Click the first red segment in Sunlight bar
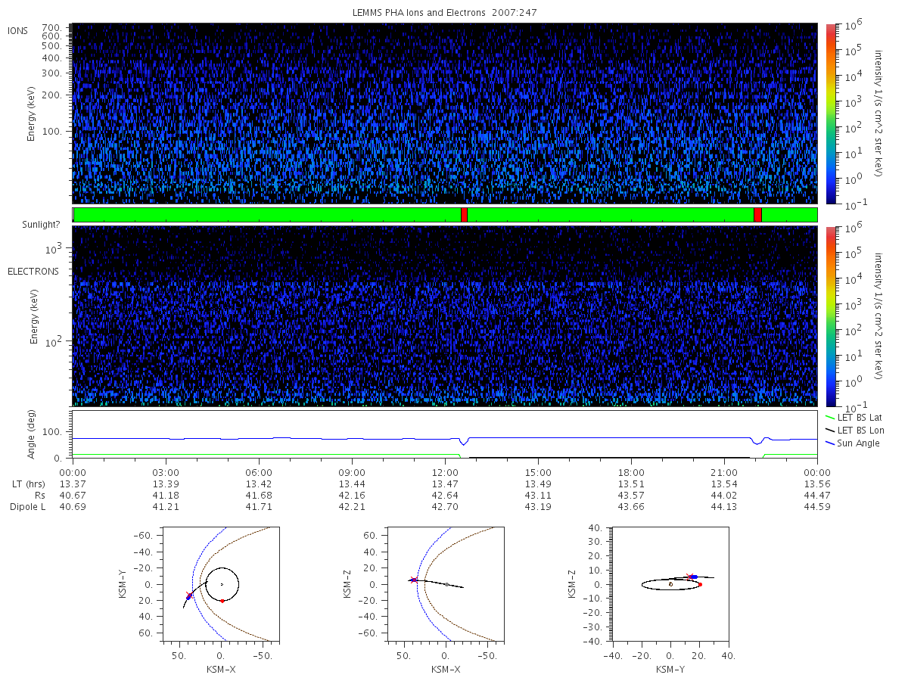The height and width of the screenshot is (681, 908). [464, 215]
